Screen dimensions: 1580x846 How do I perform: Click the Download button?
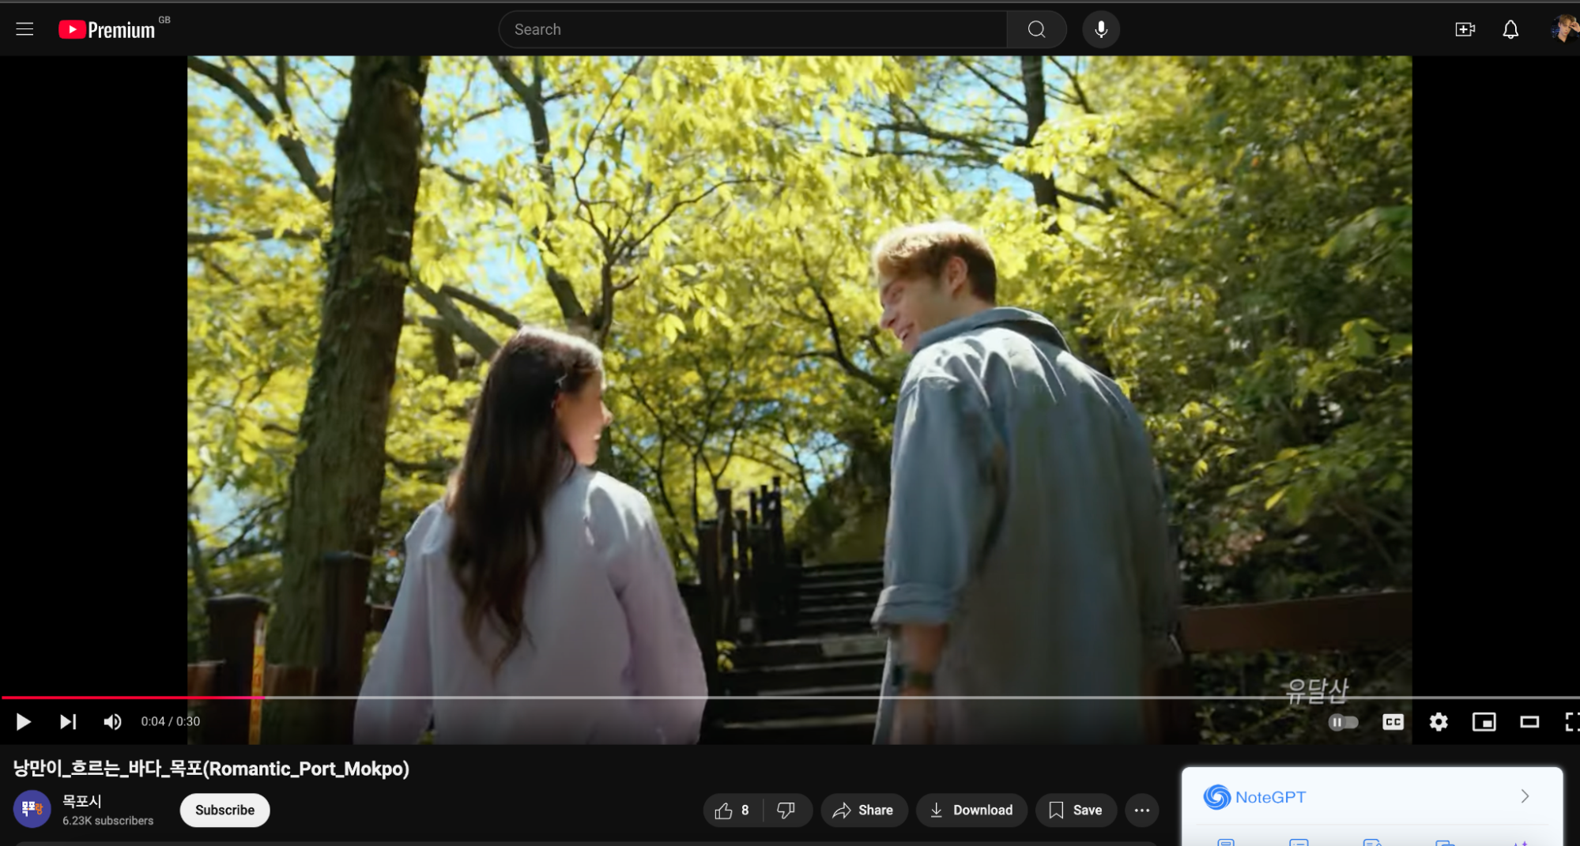971,810
